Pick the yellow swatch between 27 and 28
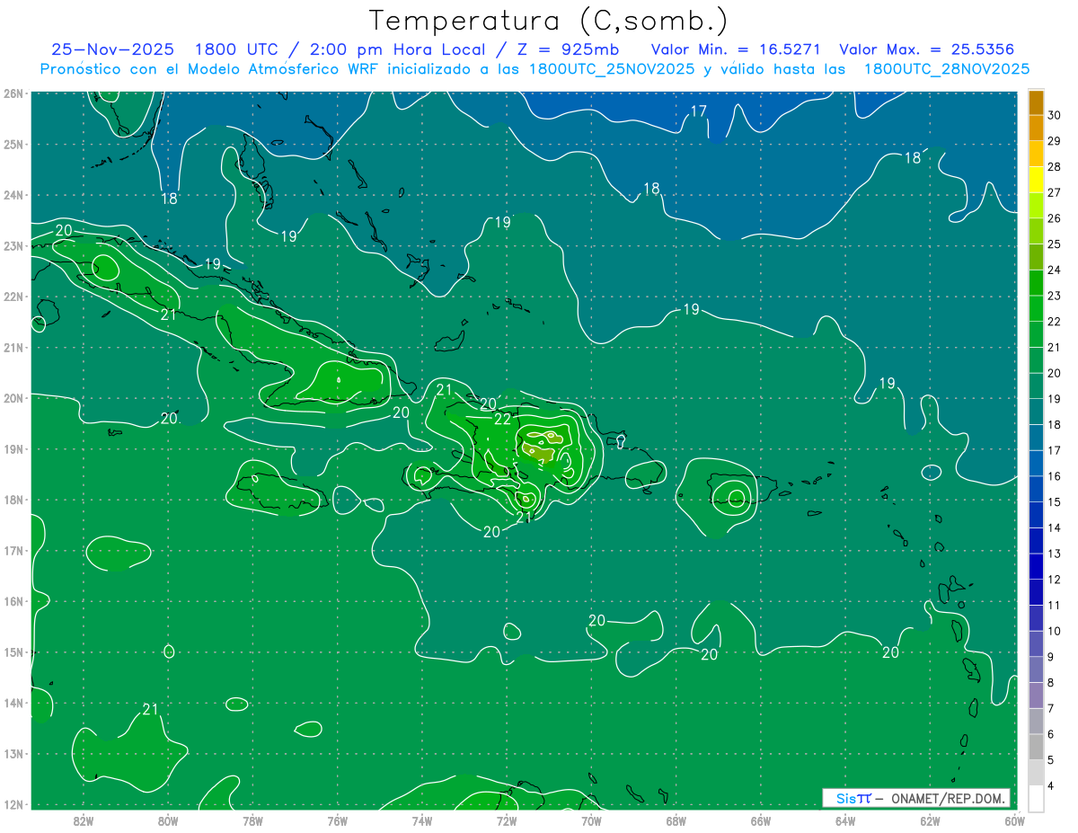The width and height of the screenshot is (1078, 833). (1036, 180)
